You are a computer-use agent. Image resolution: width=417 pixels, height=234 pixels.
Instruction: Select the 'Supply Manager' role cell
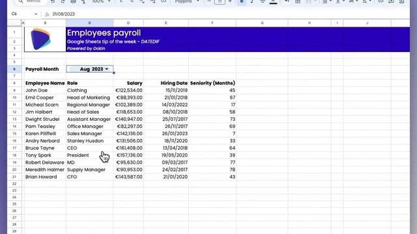coord(90,170)
